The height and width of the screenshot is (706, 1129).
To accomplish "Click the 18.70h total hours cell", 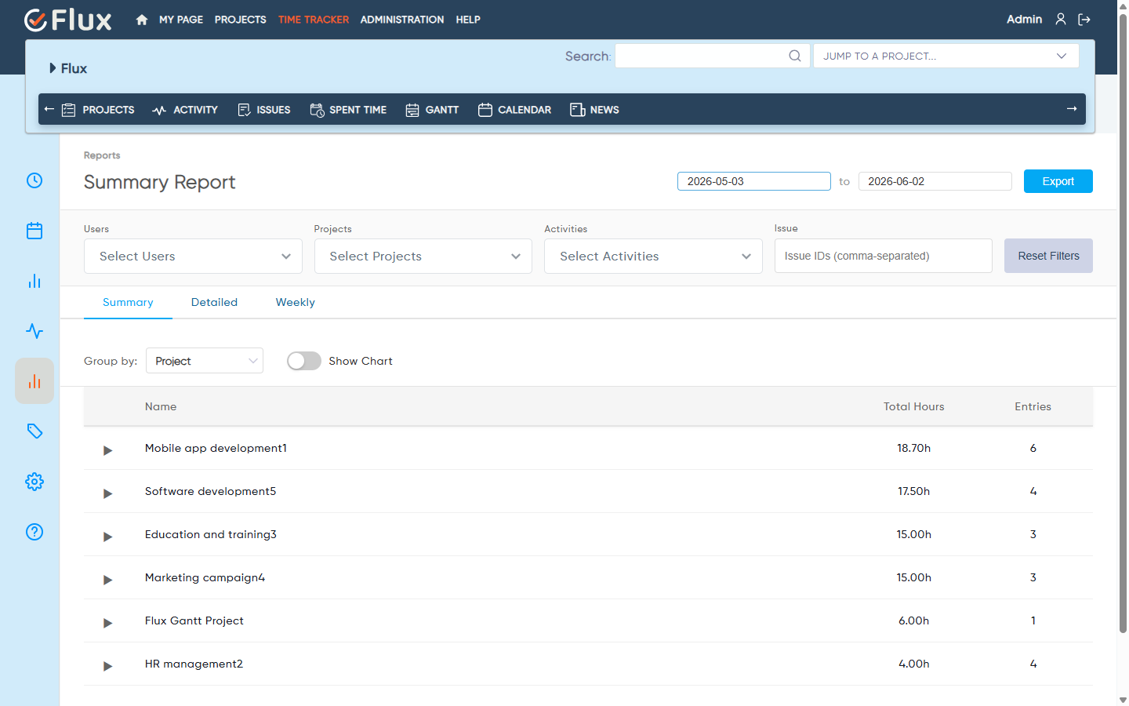I will pyautogui.click(x=914, y=448).
